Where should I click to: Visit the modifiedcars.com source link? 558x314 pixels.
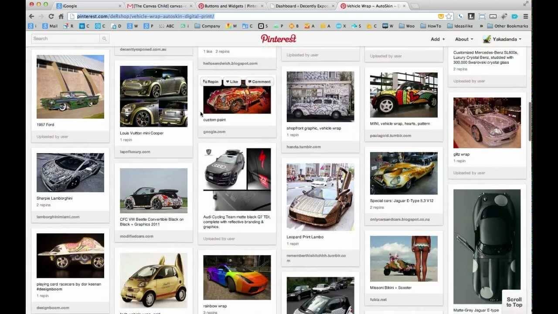136,236
